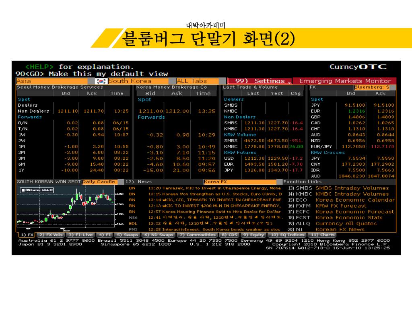412x309 pixels.
Task: Select the 1W forward row label
Action: click(22, 135)
